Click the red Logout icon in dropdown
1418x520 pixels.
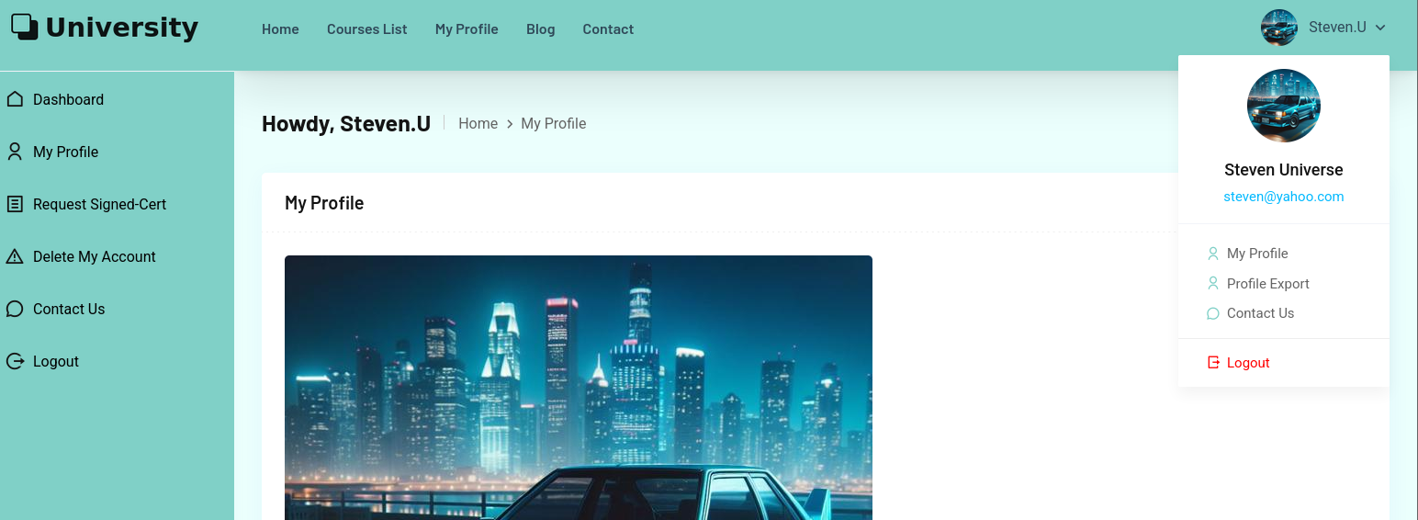coord(1213,363)
